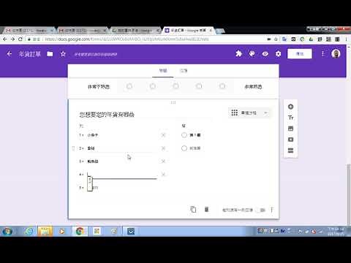Switch to the second Gmail tab
Screen dimensions: 351x263
83,31
